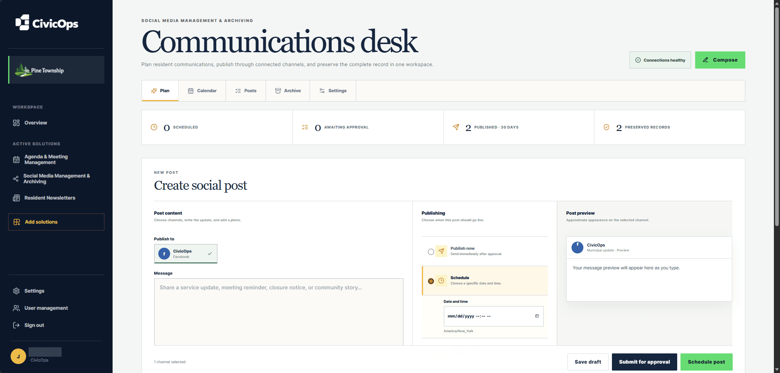Click the Scheduled clock icon
Image resolution: width=780 pixels, height=373 pixels.
pyautogui.click(x=154, y=127)
